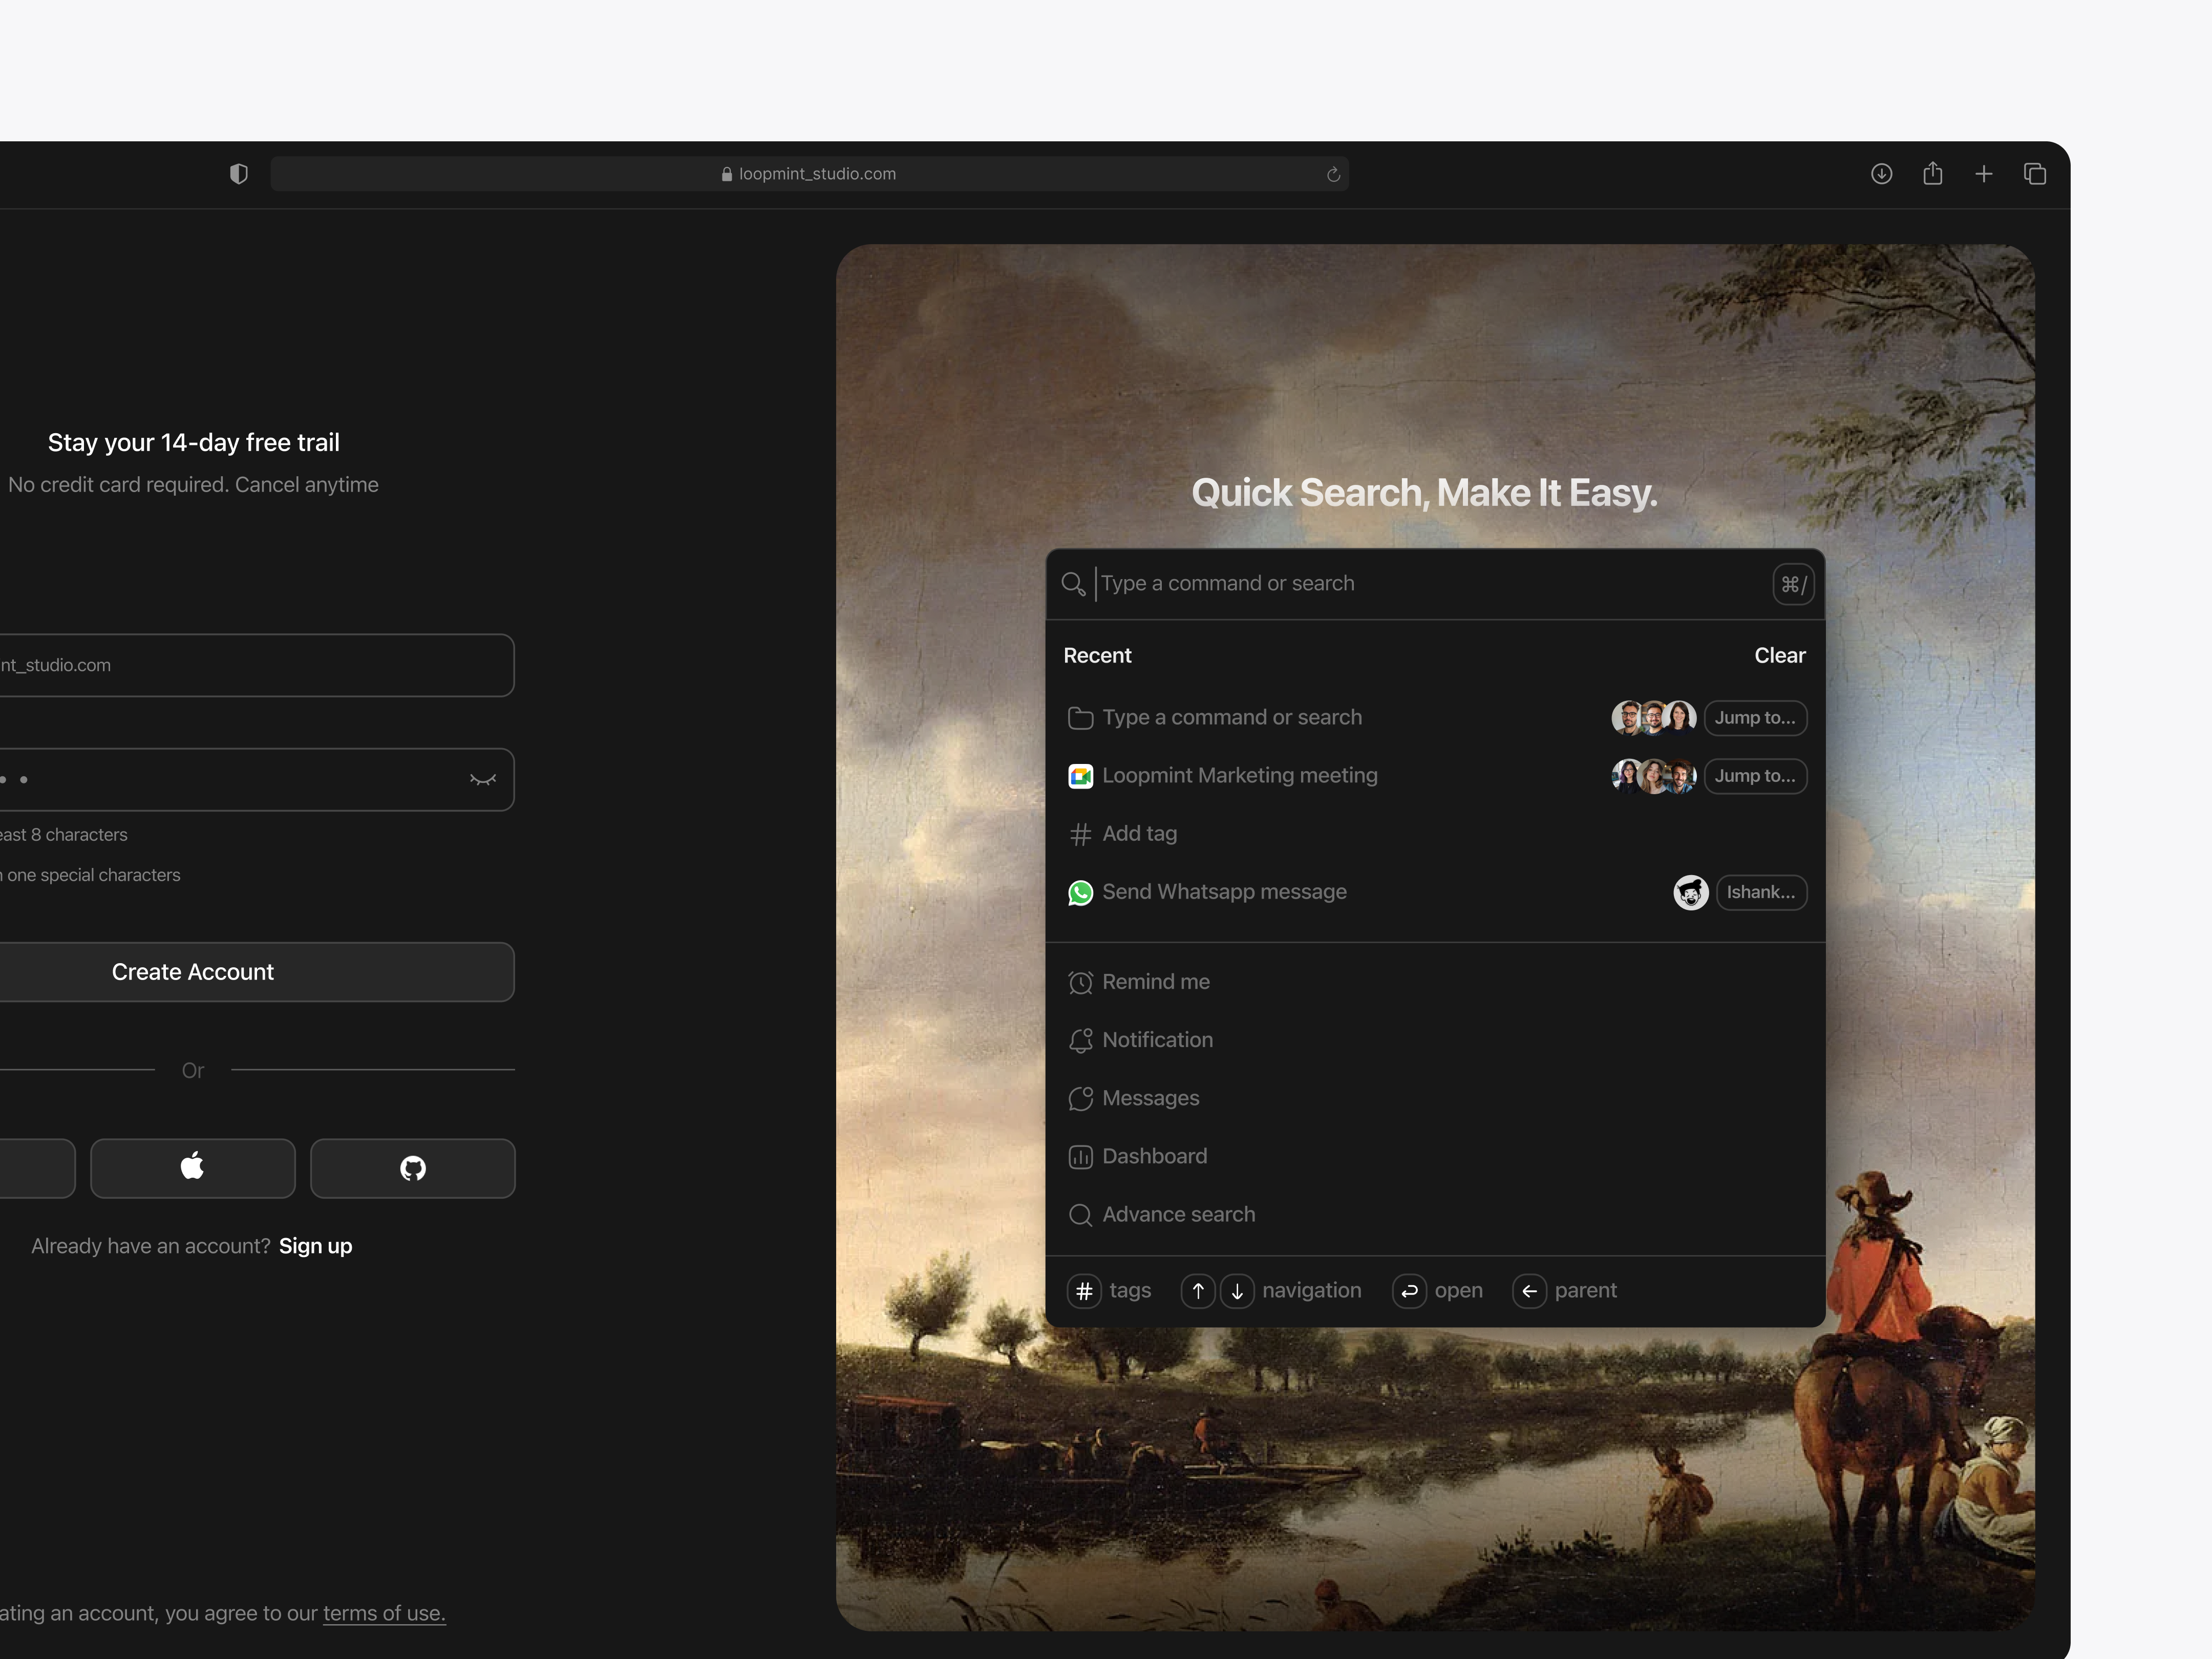Viewport: 2212px width, 1659px height.
Task: Click the password input field
Action: [257, 779]
